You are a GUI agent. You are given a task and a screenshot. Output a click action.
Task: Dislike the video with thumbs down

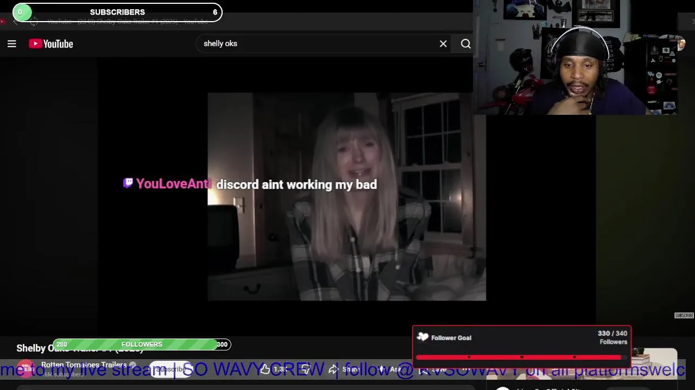pos(305,369)
